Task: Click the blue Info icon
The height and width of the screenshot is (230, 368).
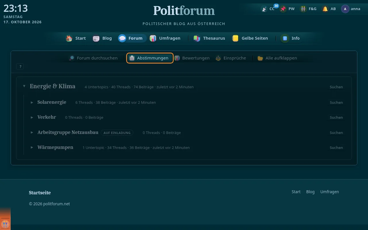Action: tap(285, 38)
